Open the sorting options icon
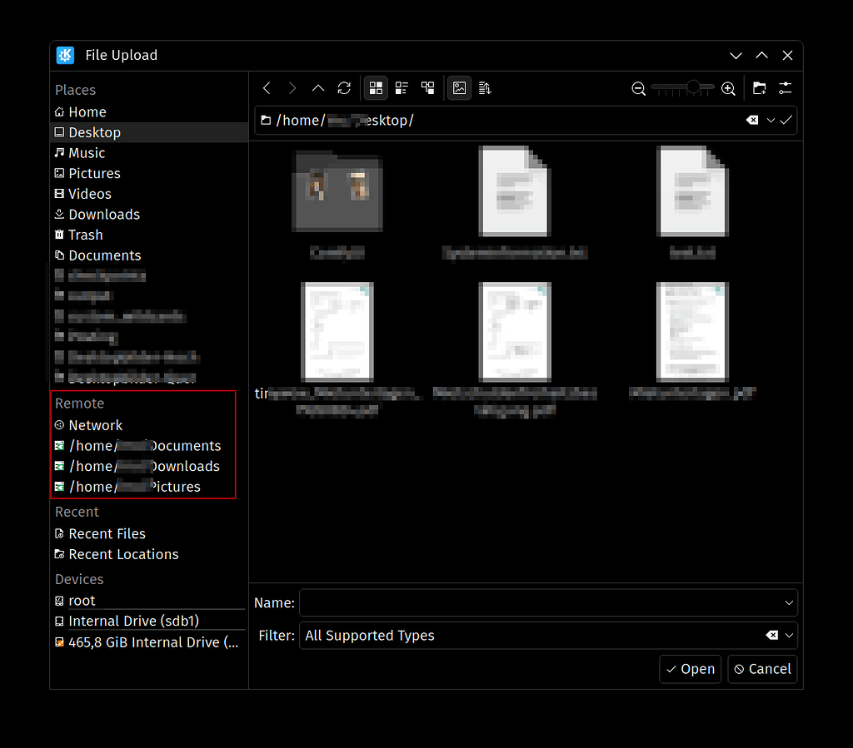Viewport: 853px width, 748px height. [x=485, y=88]
